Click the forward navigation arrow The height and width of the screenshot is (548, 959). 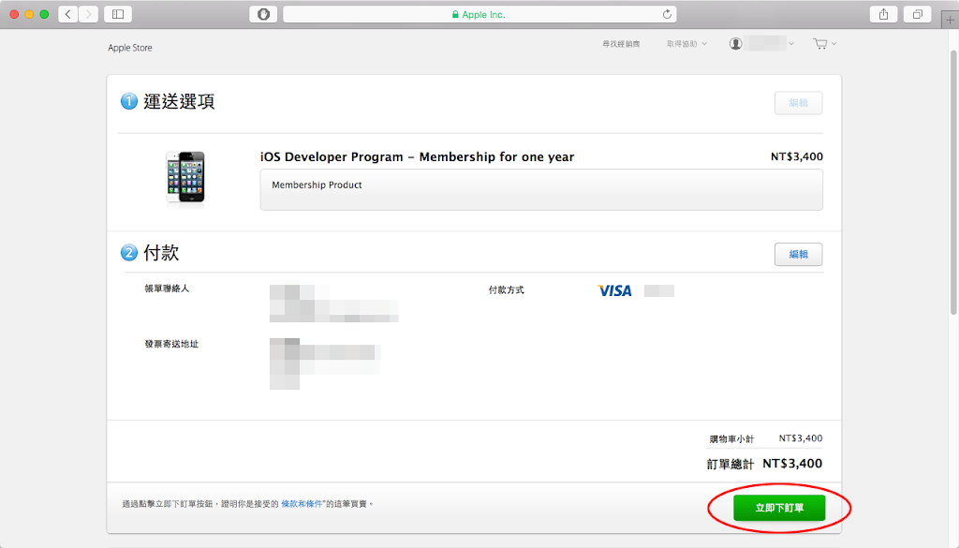(88, 14)
